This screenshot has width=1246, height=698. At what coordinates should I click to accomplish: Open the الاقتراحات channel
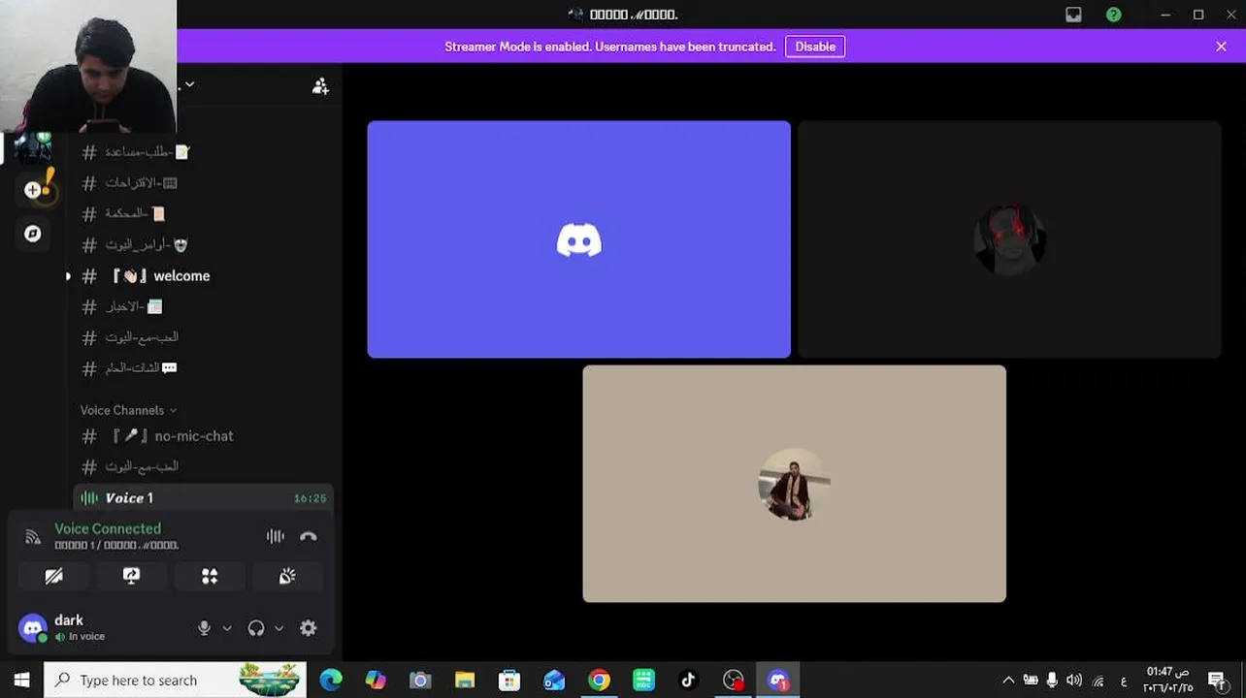(204, 183)
